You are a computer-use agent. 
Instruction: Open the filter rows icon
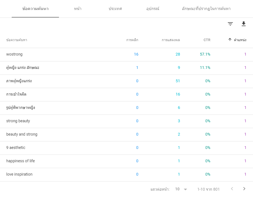tap(230, 24)
